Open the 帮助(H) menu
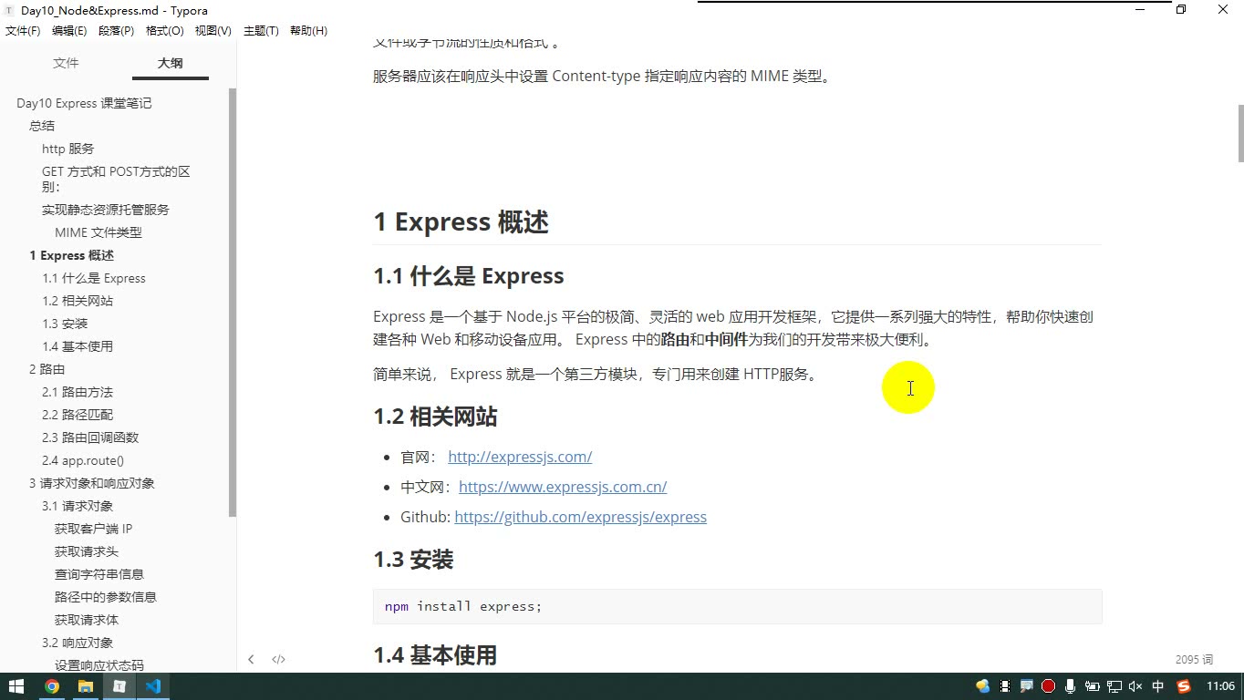Image resolution: width=1244 pixels, height=700 pixels. coord(308,31)
